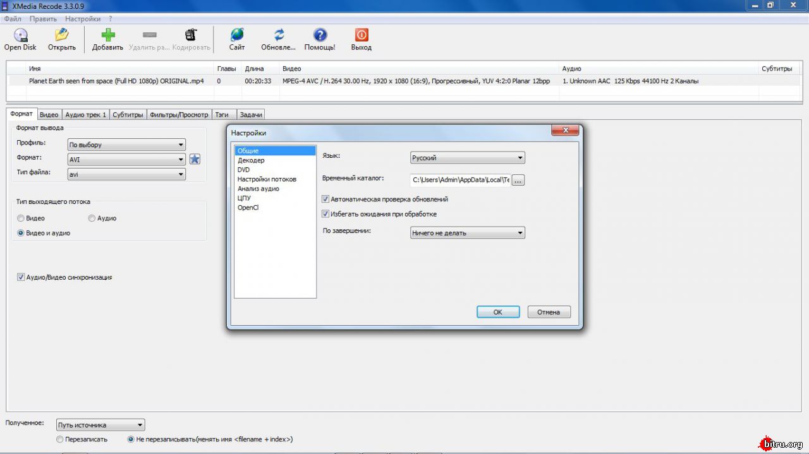Select DVD in settings list

275,170
